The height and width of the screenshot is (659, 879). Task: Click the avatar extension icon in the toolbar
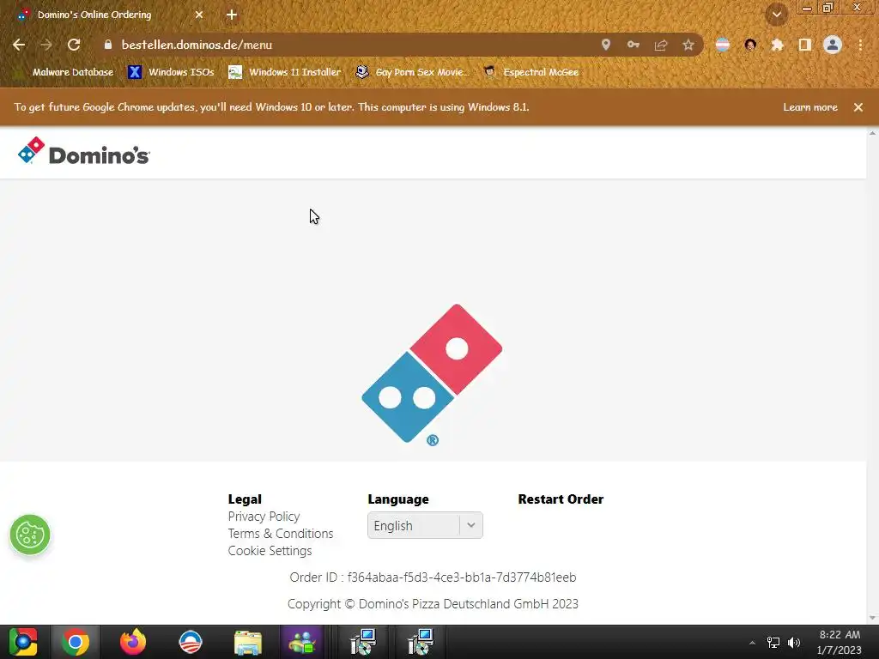pyautogui.click(x=750, y=45)
